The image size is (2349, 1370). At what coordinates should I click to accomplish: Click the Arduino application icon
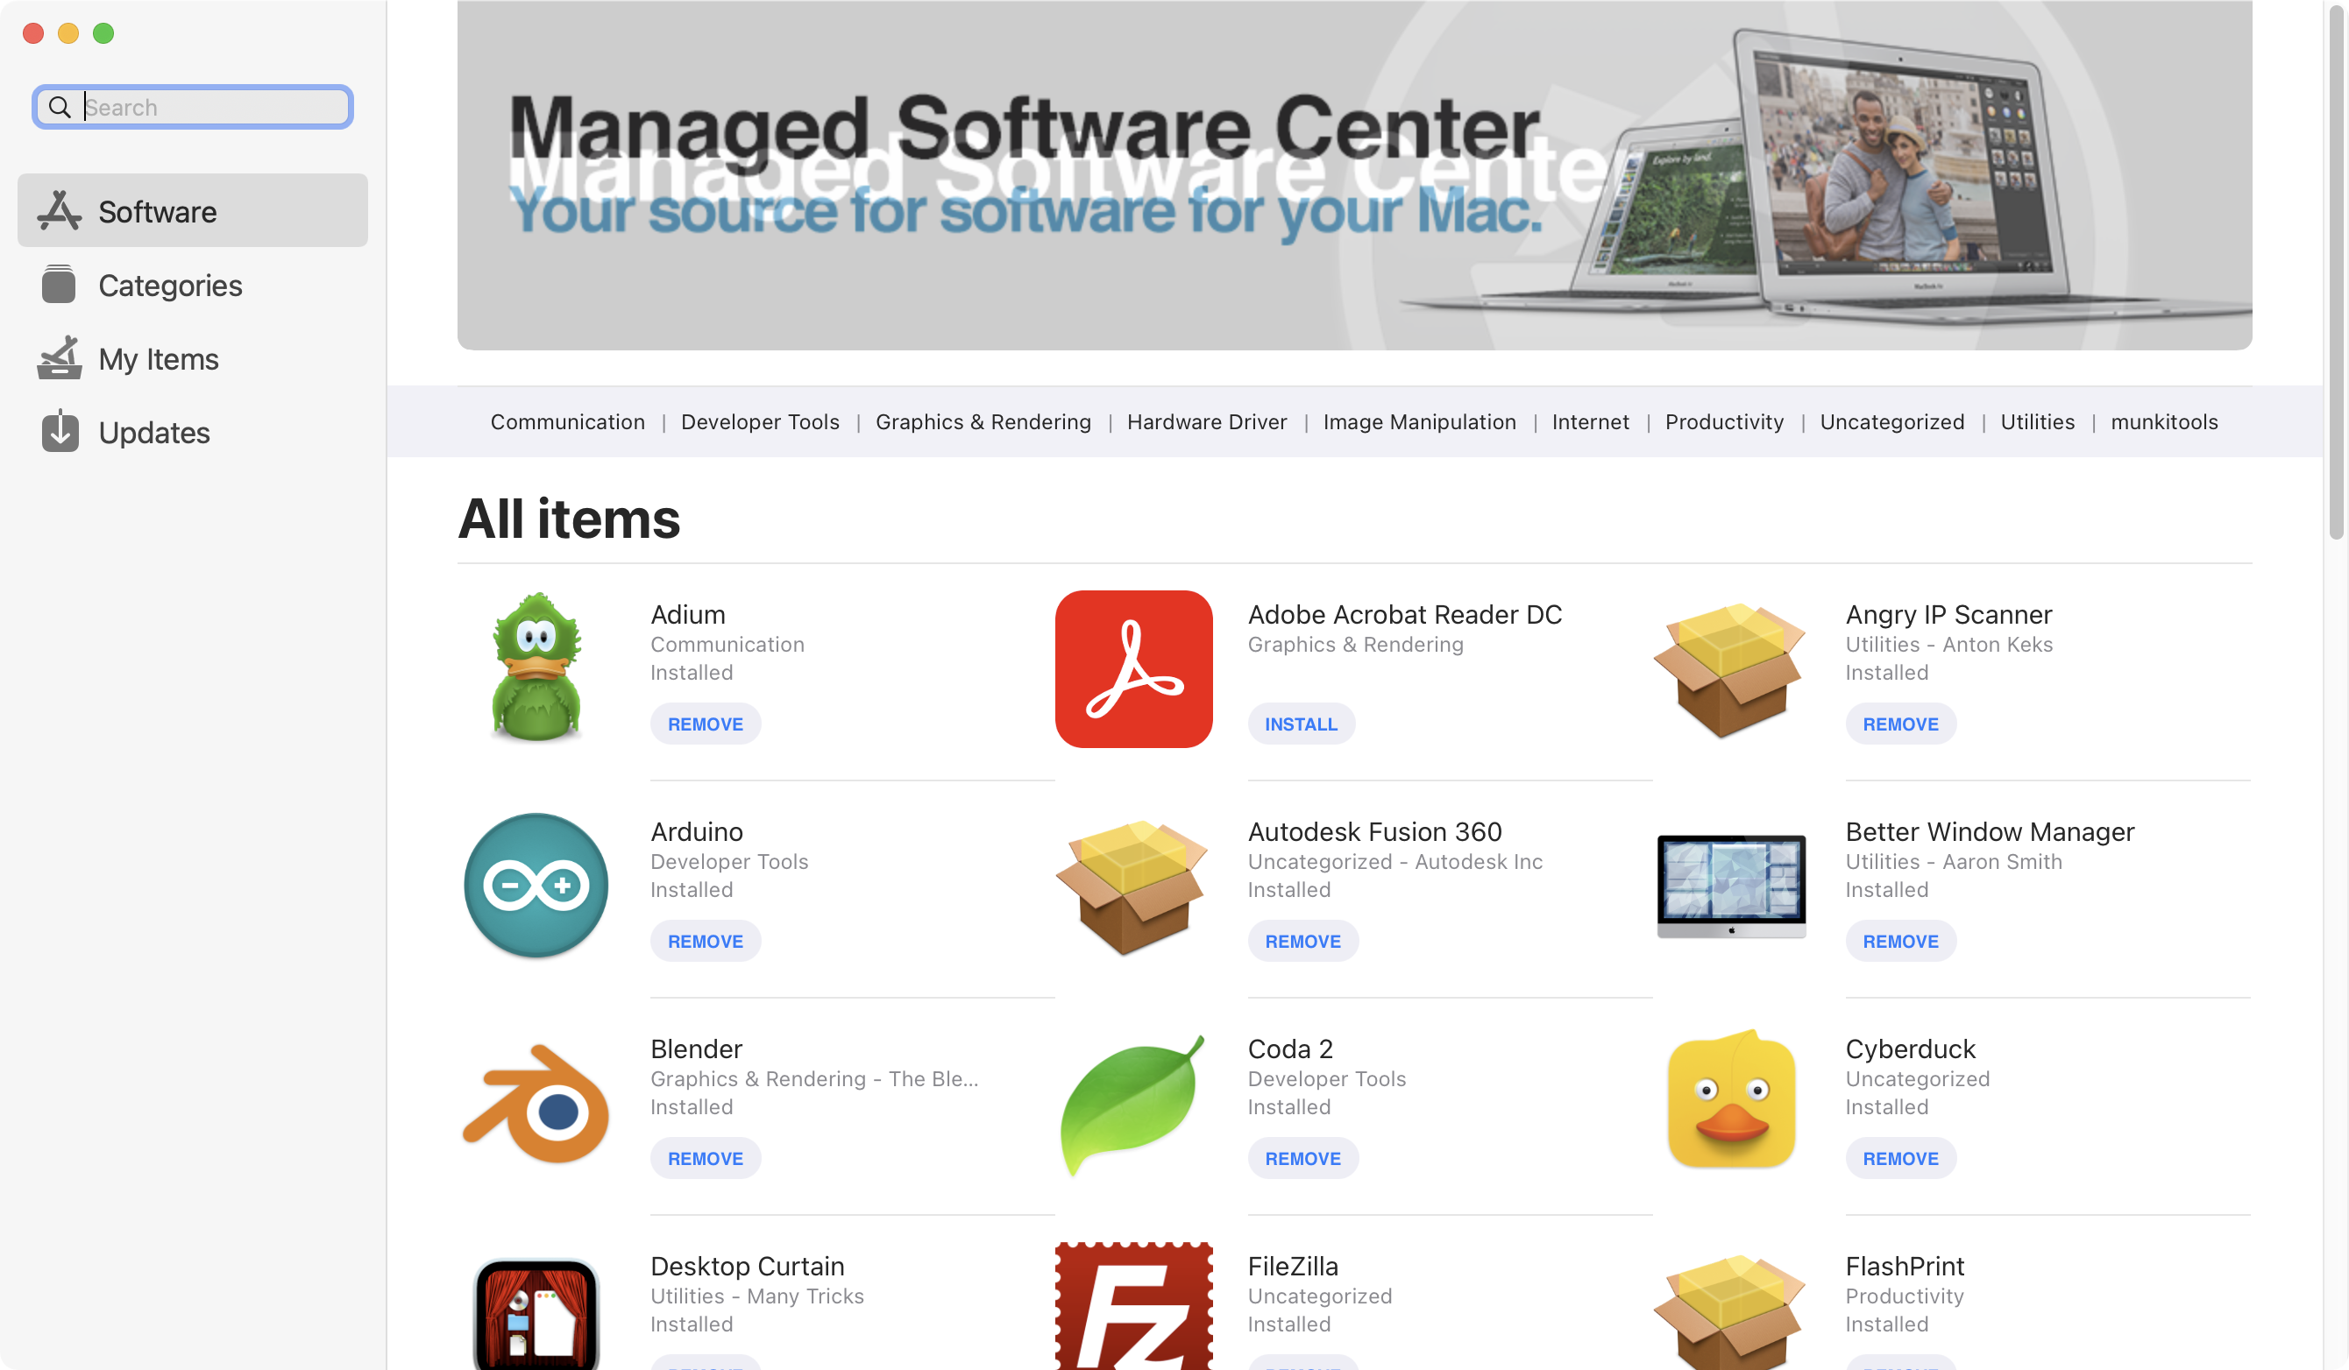point(536,886)
